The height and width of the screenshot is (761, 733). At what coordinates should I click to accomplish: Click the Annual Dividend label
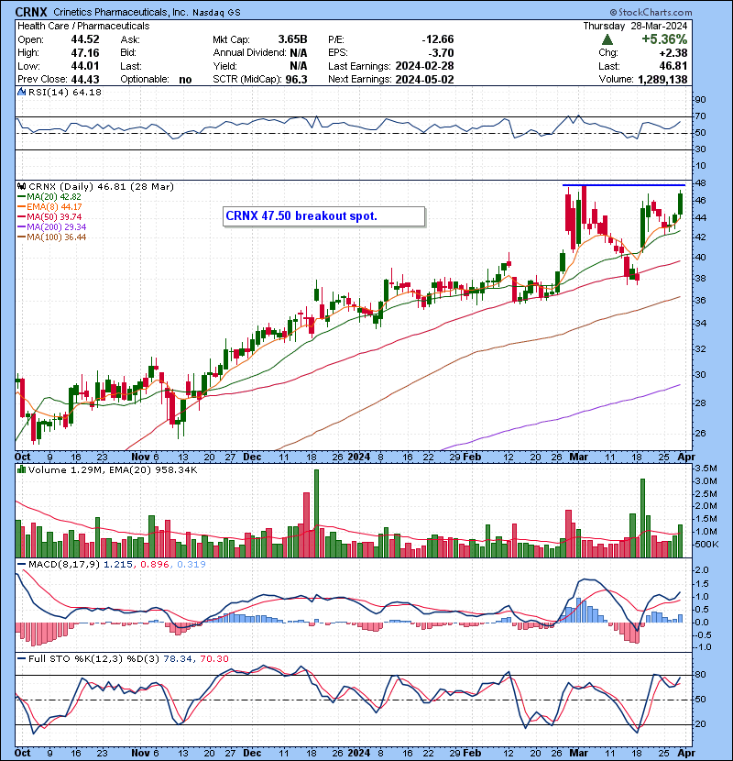(x=249, y=52)
